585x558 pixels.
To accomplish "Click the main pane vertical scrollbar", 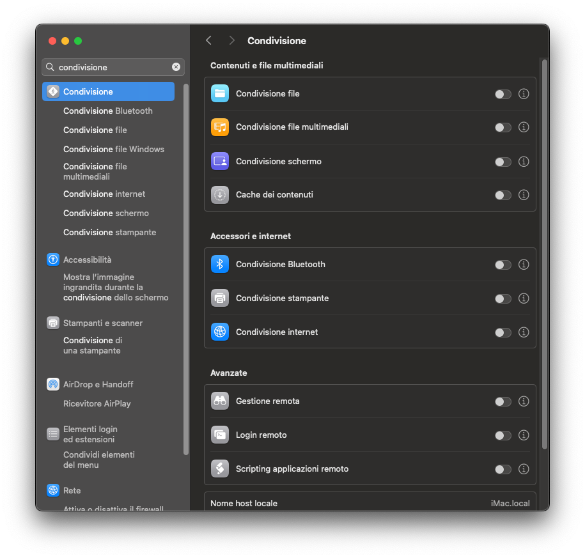I will 544,254.
